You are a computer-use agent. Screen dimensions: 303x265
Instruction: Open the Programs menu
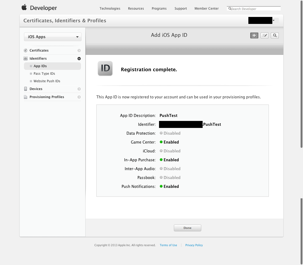coord(159,9)
